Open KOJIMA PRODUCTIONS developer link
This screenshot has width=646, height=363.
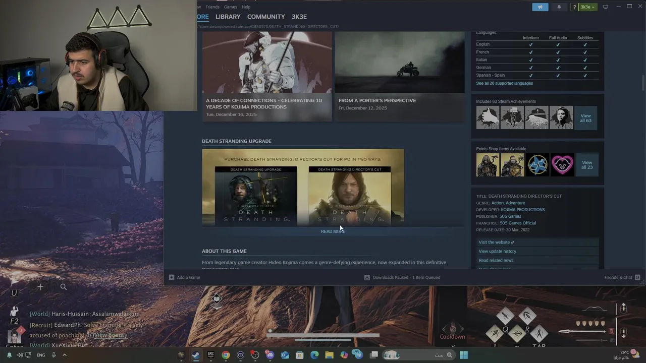click(523, 210)
